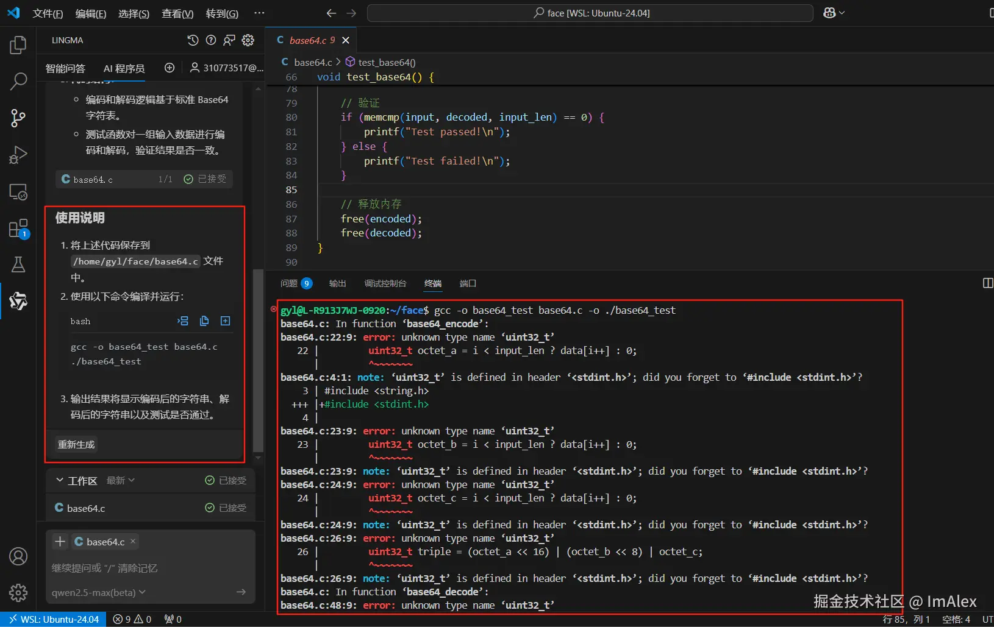
Task: Open the Extensions view icon
Action: (18, 229)
